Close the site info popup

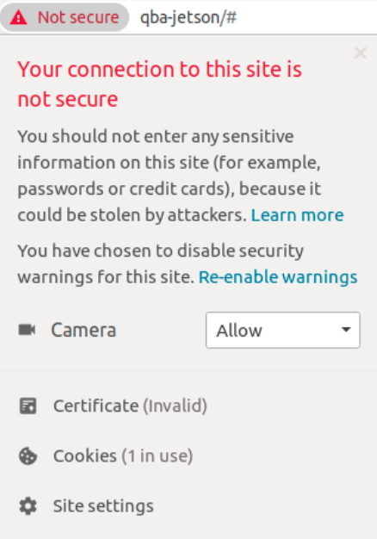click(x=361, y=53)
